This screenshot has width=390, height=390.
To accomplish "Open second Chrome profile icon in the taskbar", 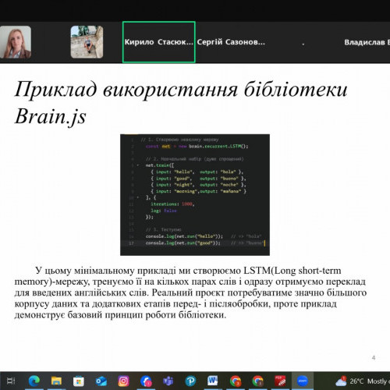I will (257, 381).
